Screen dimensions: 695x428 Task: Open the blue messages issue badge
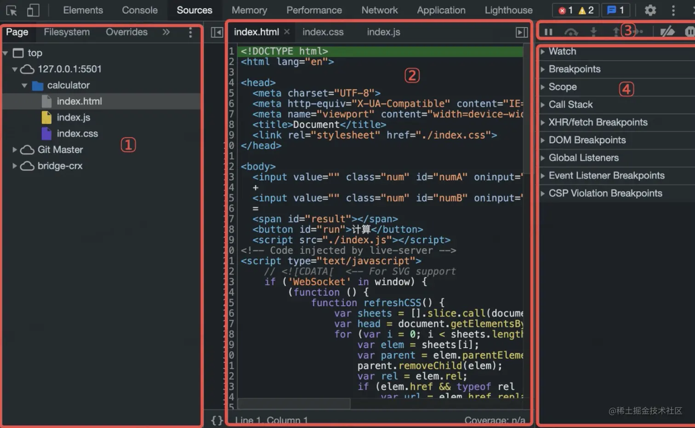coord(615,10)
